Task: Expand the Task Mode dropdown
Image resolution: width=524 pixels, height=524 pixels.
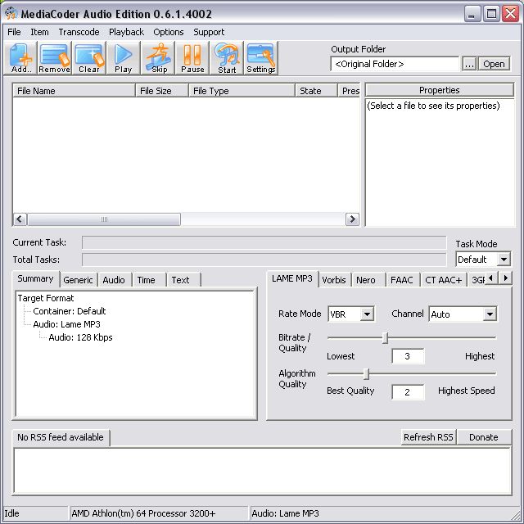Action: point(504,260)
